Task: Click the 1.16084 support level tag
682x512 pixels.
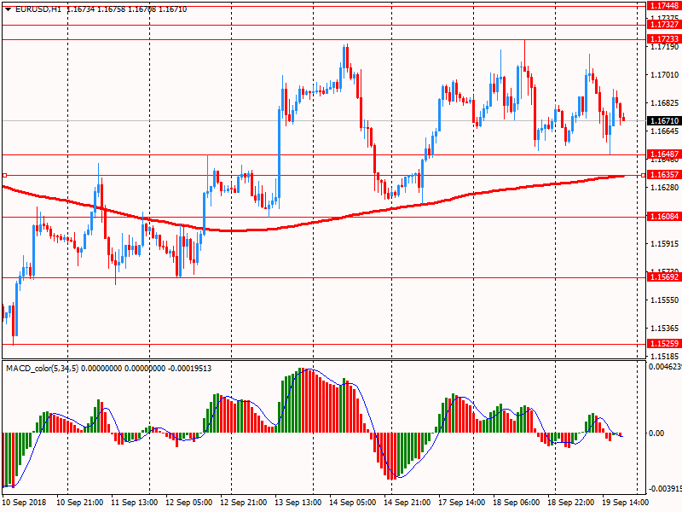Action: [663, 217]
